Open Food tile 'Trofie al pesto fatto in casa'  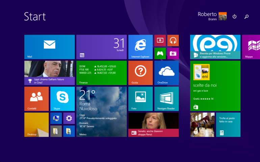click(x=228, y=125)
